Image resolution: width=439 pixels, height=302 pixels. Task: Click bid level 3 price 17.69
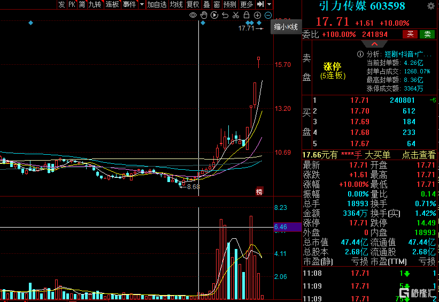click(359, 122)
